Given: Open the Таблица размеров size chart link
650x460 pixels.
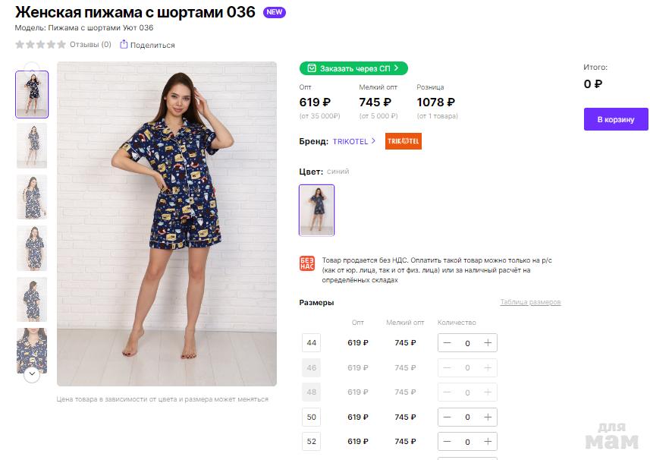Looking at the screenshot, I should tap(530, 302).
